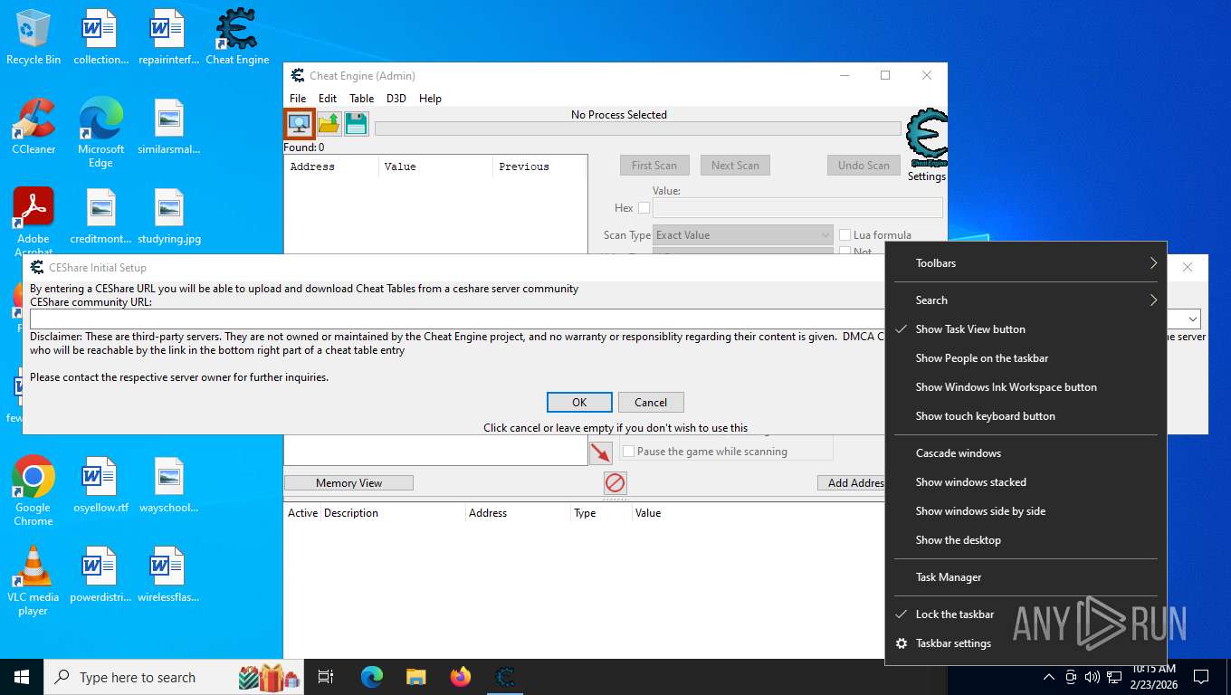The width and height of the screenshot is (1231, 695).
Task: Expand the Search submenu
Action: (x=1026, y=300)
